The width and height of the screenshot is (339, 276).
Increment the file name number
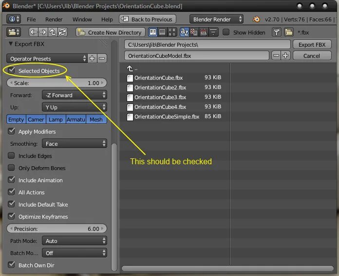click(x=285, y=55)
